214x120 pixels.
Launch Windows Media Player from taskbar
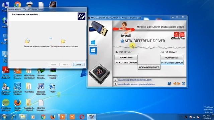(33, 117)
